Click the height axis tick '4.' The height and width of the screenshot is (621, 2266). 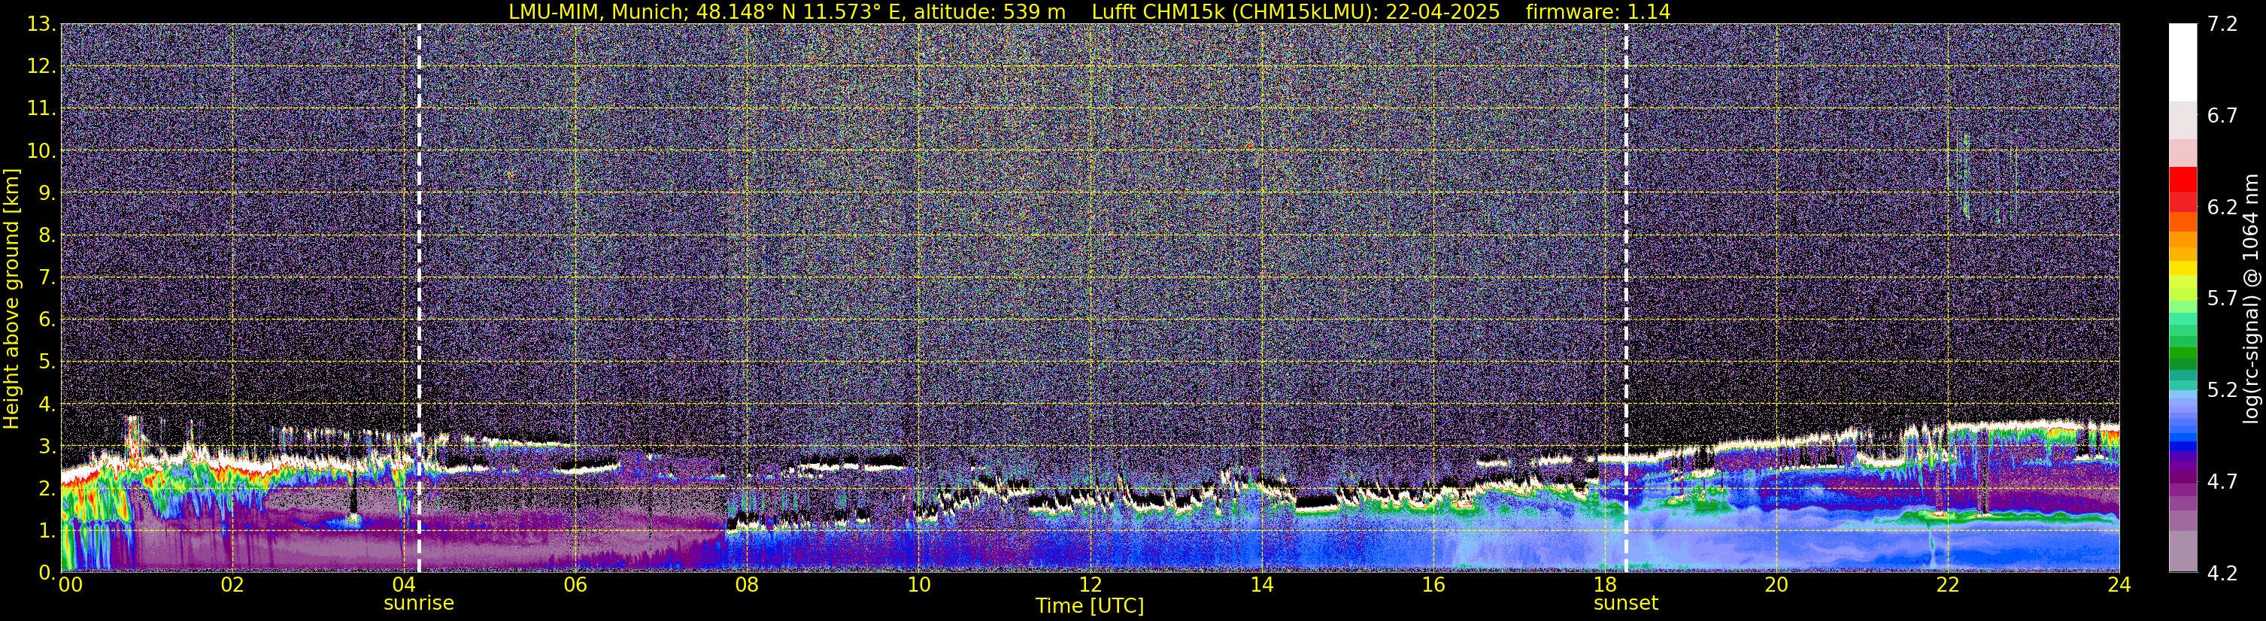click(47, 404)
